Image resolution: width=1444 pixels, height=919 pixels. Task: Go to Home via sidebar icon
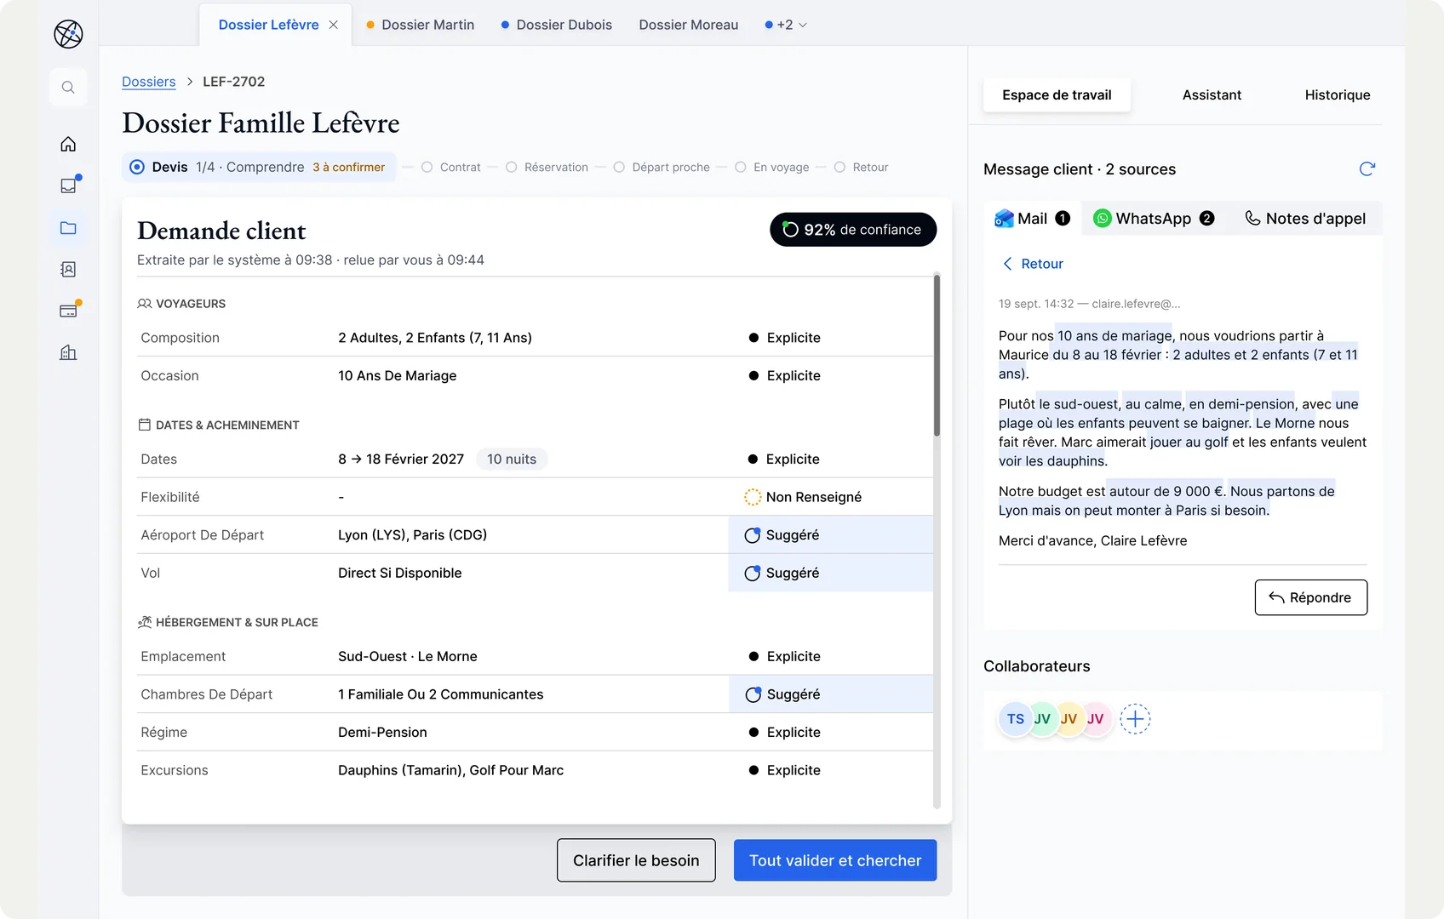(x=68, y=144)
